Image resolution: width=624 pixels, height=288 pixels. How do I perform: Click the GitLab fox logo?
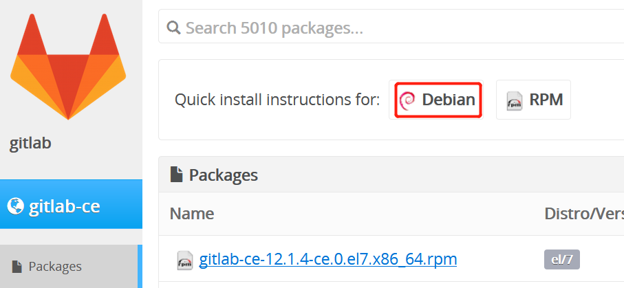(x=69, y=65)
